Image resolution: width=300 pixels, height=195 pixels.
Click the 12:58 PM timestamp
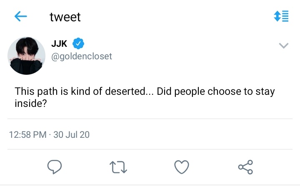point(28,134)
